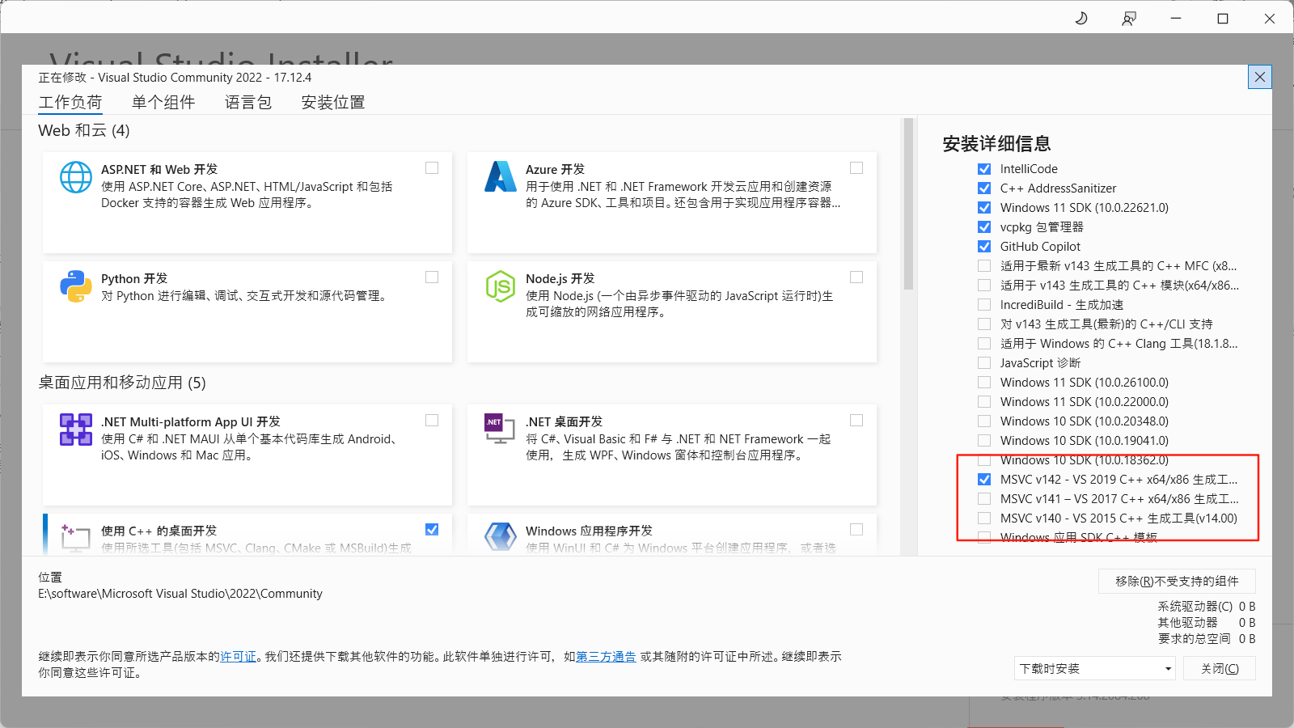Close the modify dialog with X button
Image resolution: width=1294 pixels, height=728 pixels.
point(1260,77)
